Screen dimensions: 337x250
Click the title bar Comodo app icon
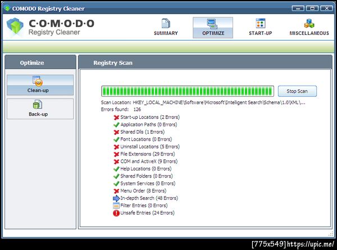(7, 8)
